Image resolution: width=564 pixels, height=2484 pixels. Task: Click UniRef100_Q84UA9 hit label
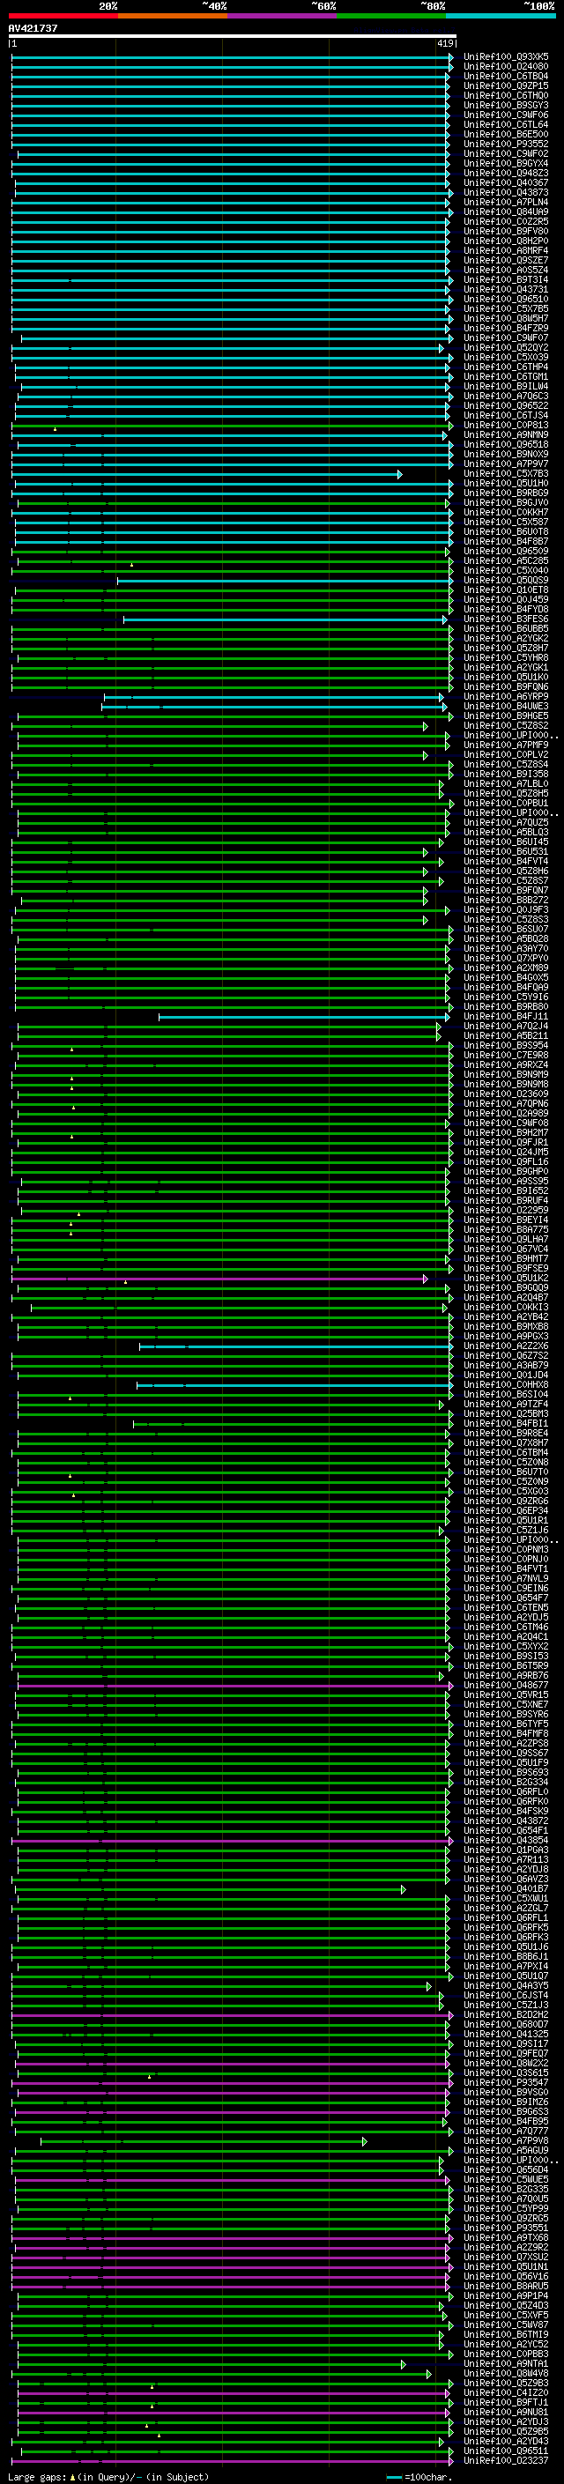coord(506,212)
